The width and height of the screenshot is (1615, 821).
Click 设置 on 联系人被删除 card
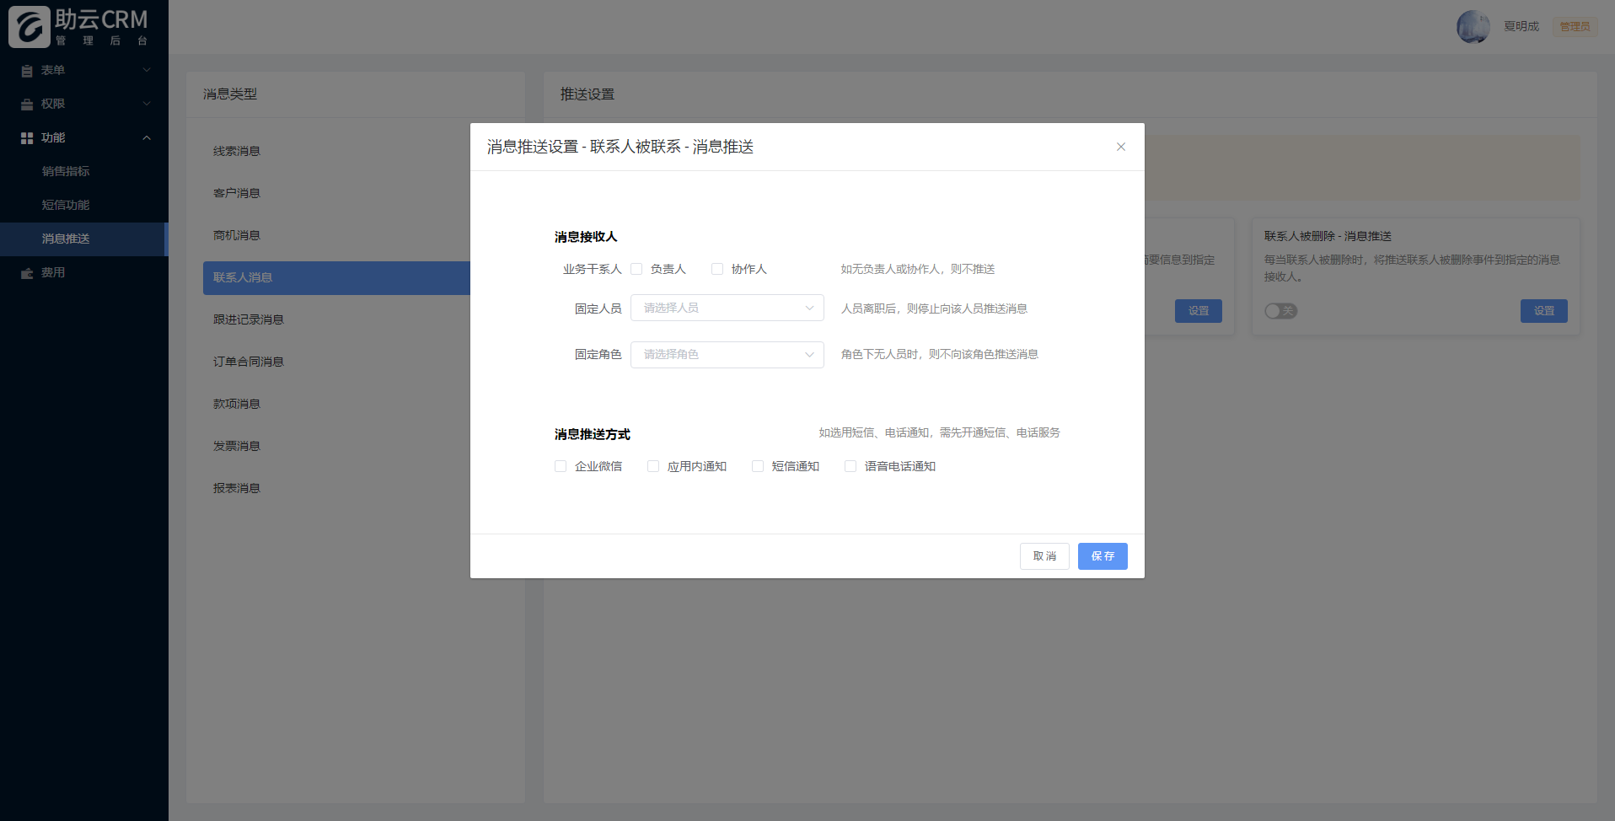(x=1543, y=311)
